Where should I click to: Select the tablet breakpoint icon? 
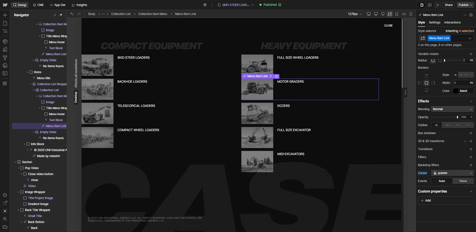point(397,14)
